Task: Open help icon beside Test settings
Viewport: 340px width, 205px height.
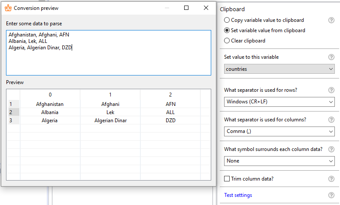Action: (331, 195)
